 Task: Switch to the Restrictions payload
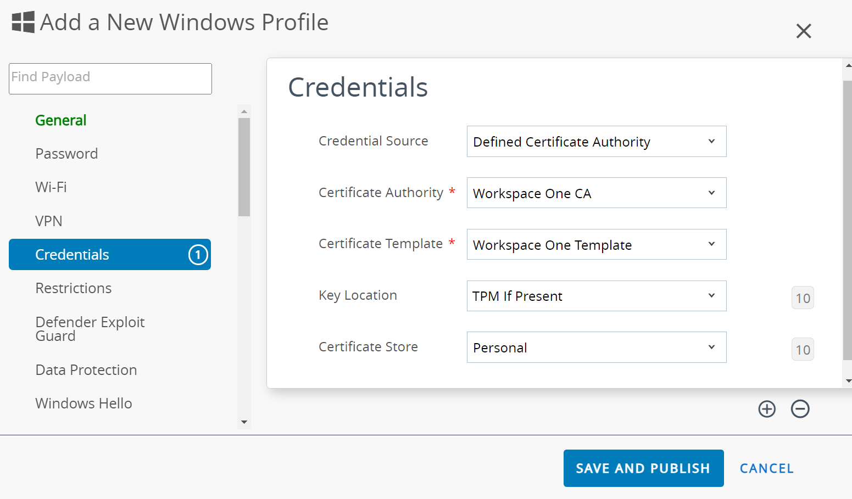pyautogui.click(x=74, y=288)
